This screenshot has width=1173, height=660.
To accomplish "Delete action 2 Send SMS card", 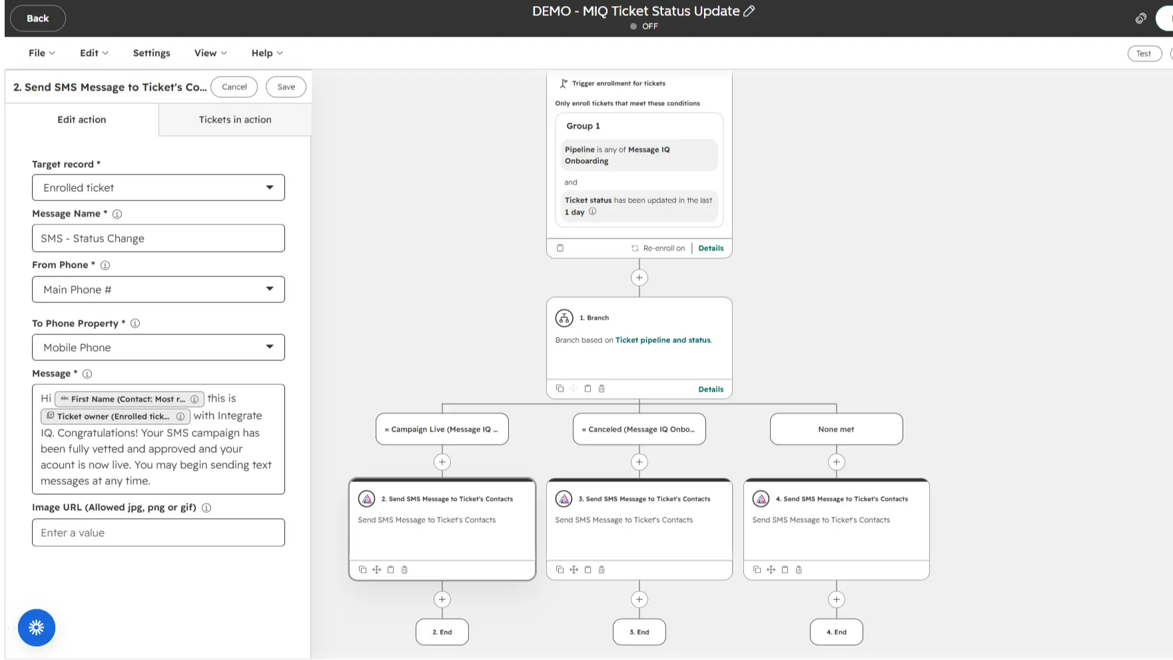I will [404, 570].
